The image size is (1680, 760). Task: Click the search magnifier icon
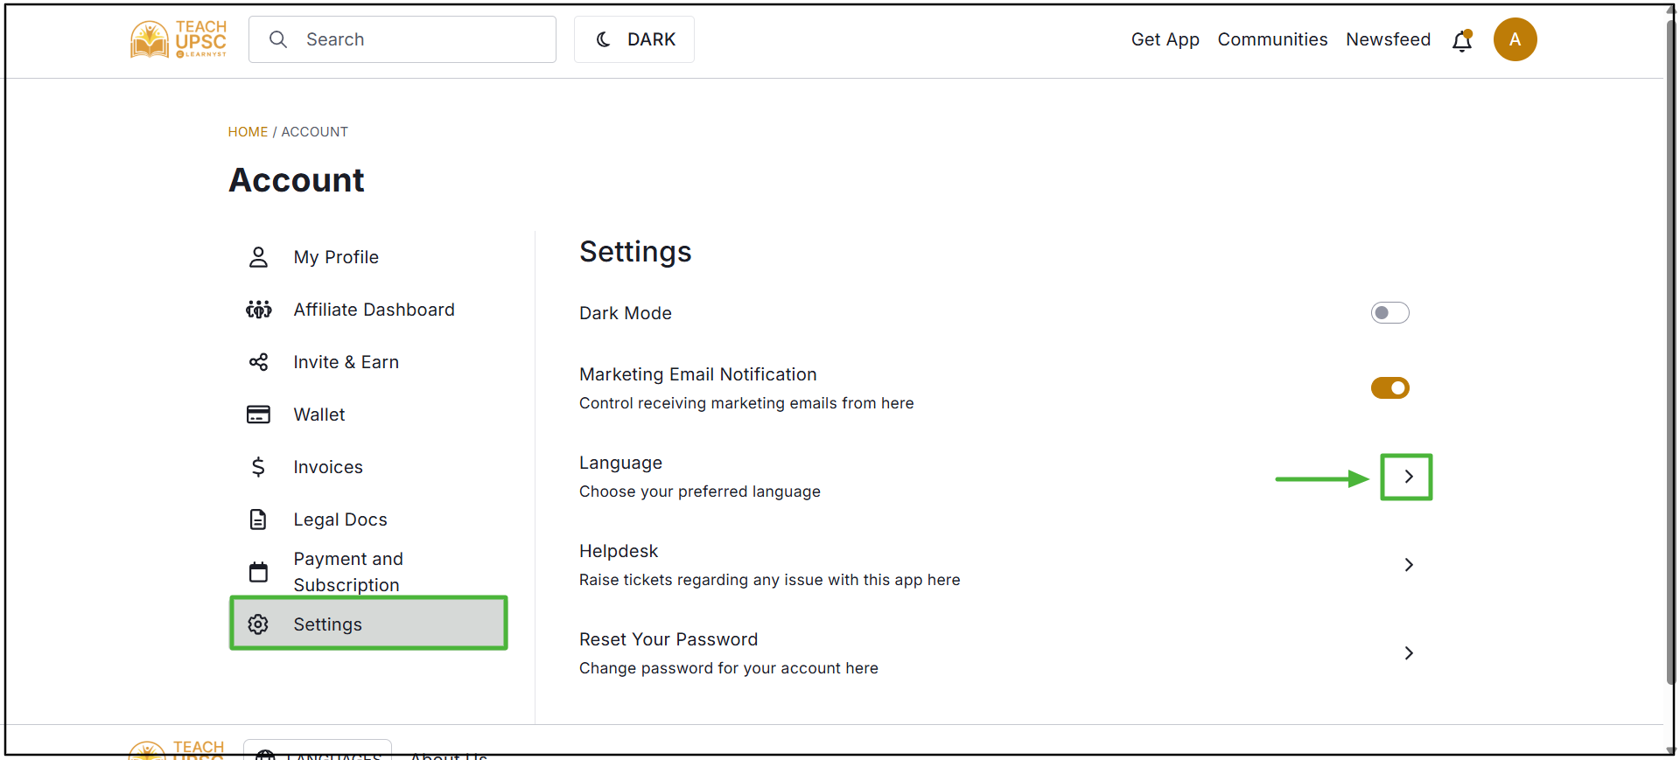tap(278, 39)
